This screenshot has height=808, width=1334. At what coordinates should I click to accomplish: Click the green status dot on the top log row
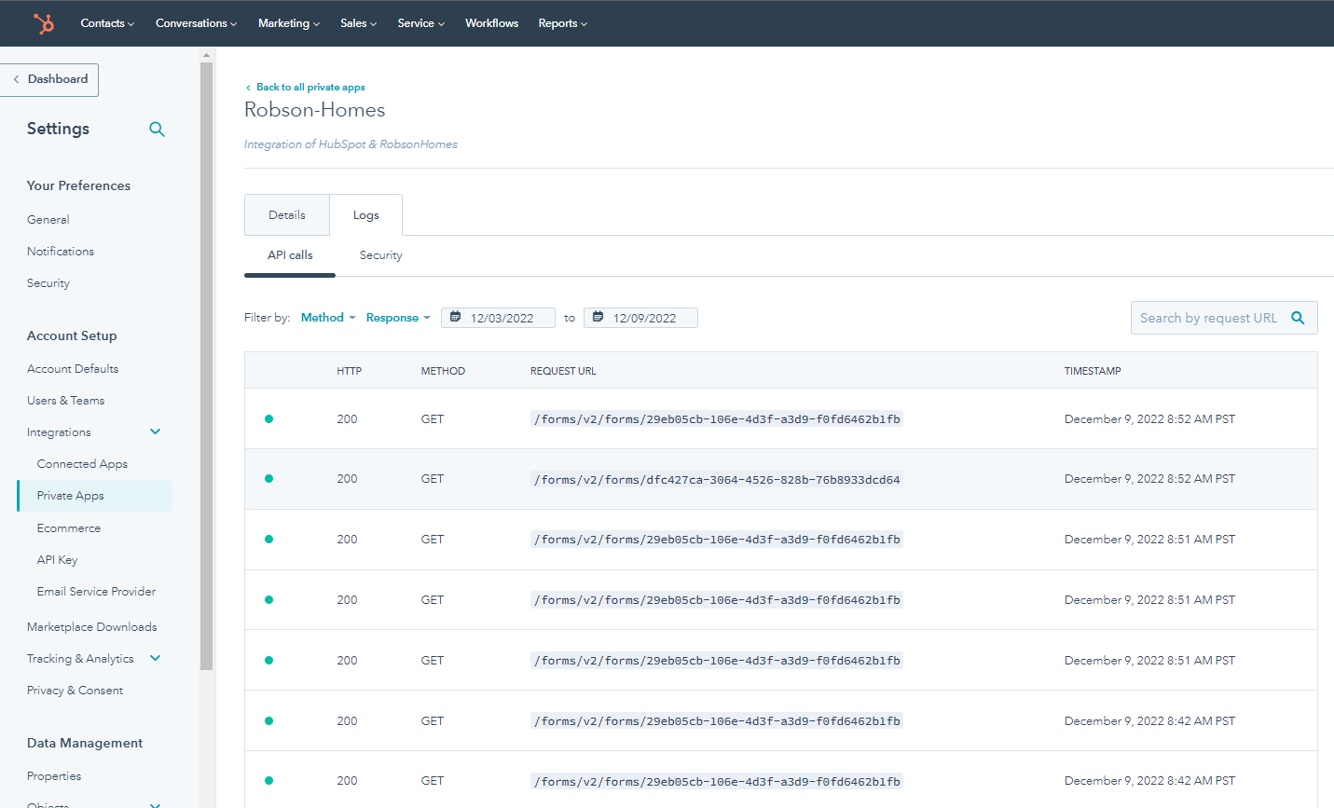(268, 418)
